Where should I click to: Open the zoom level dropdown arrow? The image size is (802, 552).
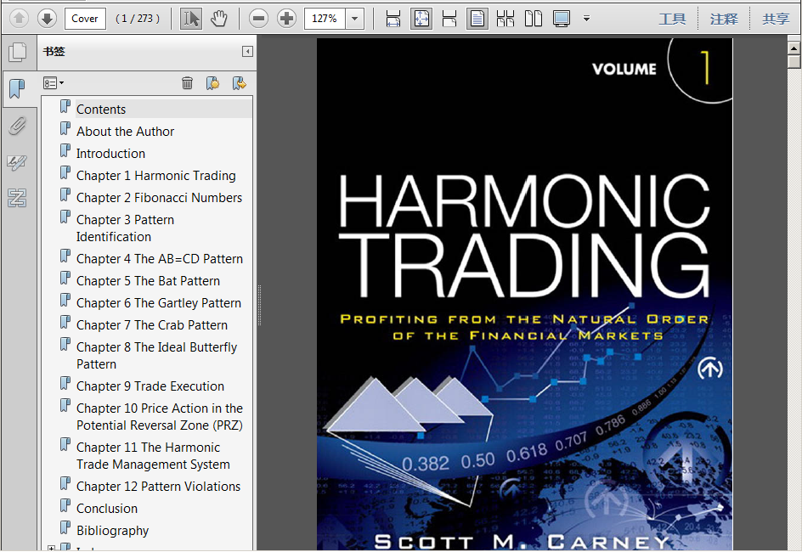tap(354, 19)
